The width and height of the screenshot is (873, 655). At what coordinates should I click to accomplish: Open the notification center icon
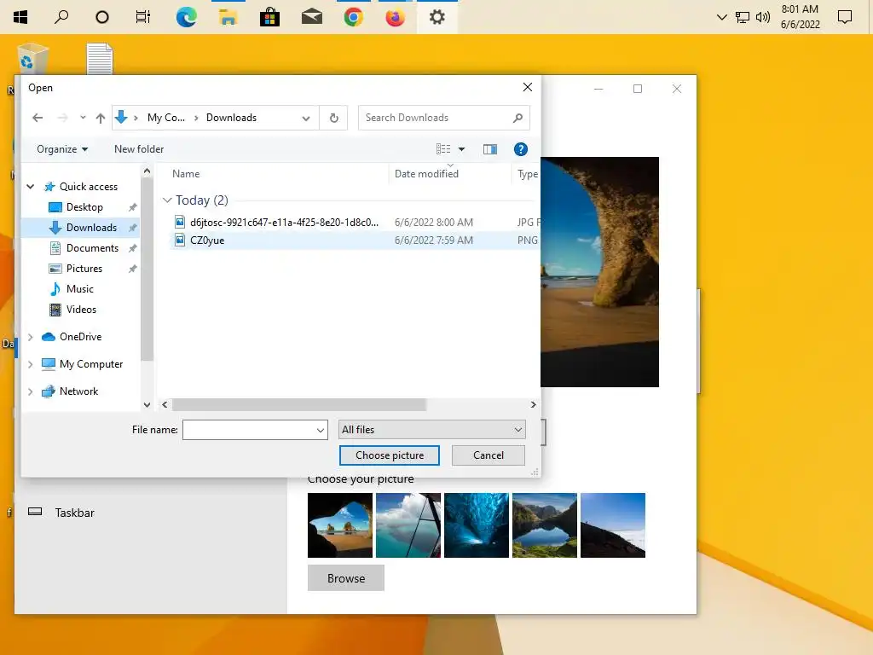845,17
